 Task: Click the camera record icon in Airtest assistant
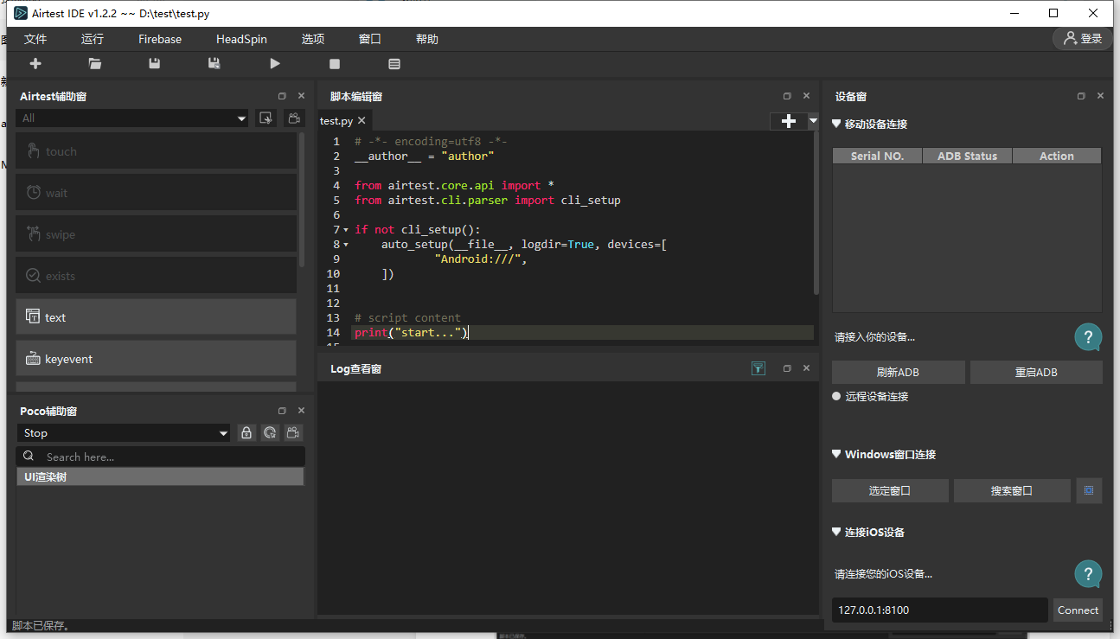point(295,118)
